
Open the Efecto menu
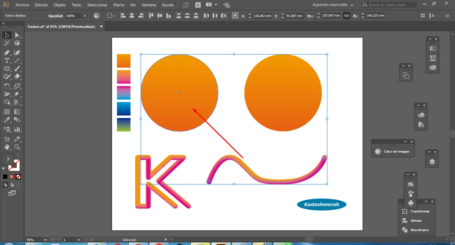coord(119,5)
